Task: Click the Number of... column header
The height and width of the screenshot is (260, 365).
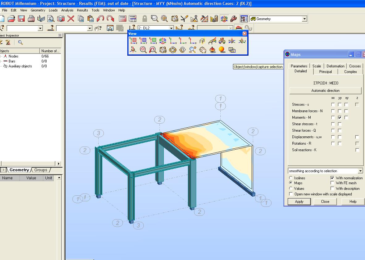Action: point(50,51)
